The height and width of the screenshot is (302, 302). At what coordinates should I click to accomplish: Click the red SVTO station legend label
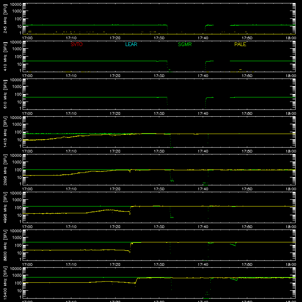pyautogui.click(x=77, y=44)
